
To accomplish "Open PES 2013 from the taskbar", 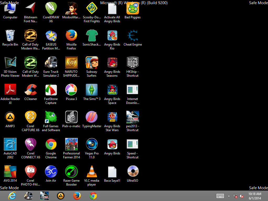I will point(44,196).
